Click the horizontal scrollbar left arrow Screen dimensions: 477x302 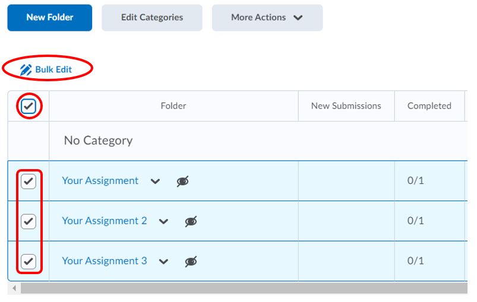click(x=14, y=288)
